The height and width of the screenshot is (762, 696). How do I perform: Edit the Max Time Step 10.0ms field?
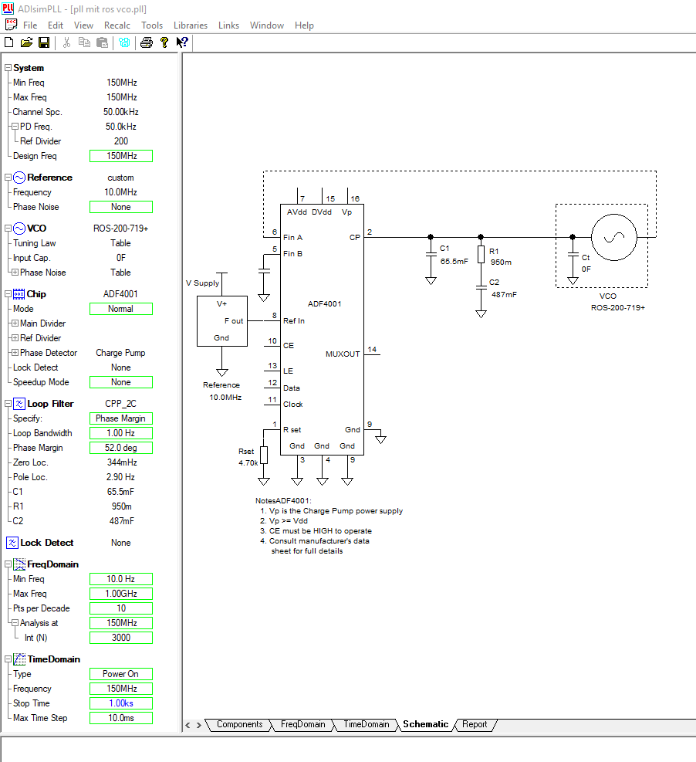121,718
